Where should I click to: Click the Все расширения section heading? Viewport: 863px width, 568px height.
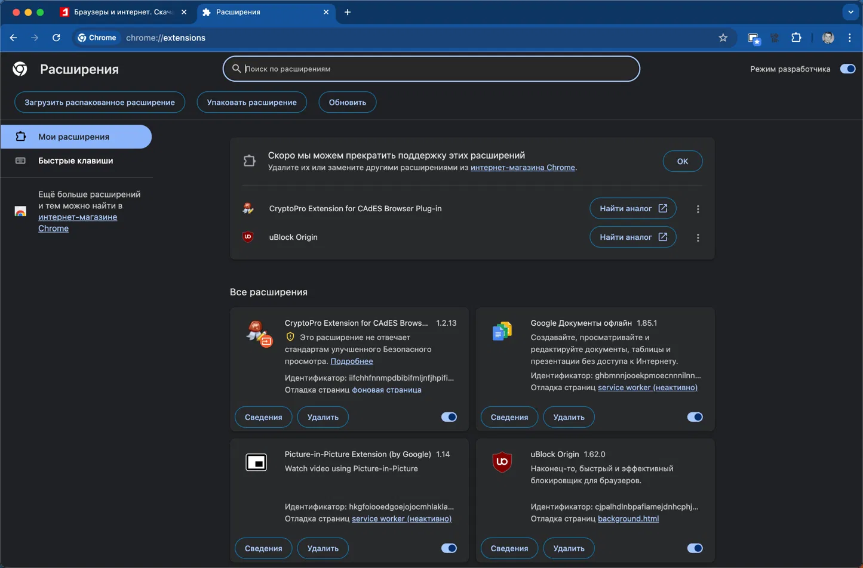(269, 292)
